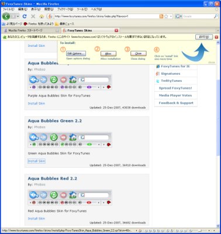Click 'Purple Aqua Bubbles Skin for FoxyTunes' description
221x234 pixels.
(x=59, y=95)
